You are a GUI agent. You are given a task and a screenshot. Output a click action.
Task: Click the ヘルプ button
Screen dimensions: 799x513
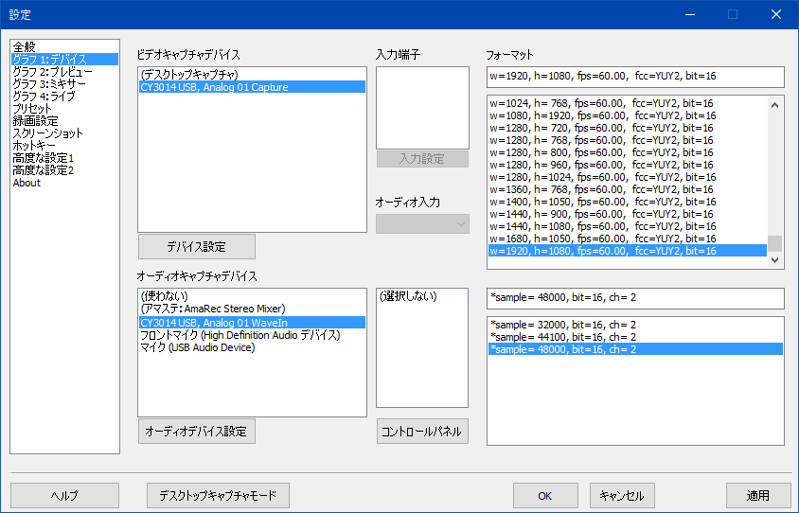click(x=64, y=495)
